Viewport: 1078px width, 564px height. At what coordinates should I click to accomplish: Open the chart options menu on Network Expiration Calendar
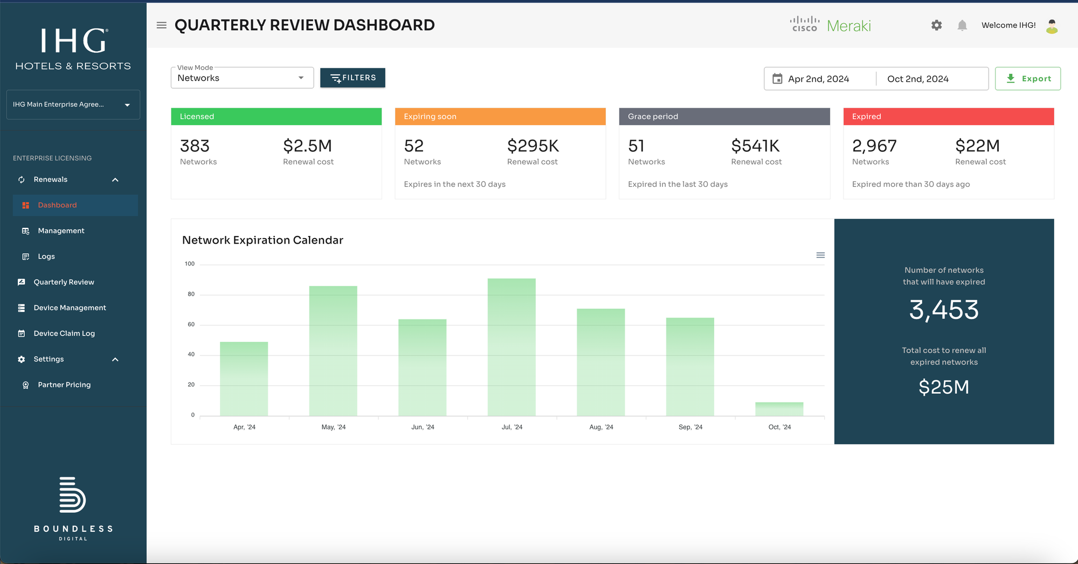820,255
